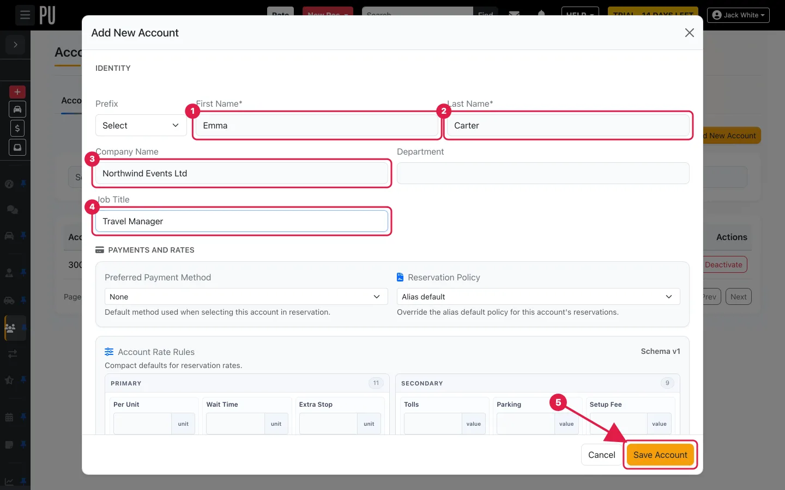785x490 pixels.
Task: Open the line chart sidebar item
Action: [9, 481]
